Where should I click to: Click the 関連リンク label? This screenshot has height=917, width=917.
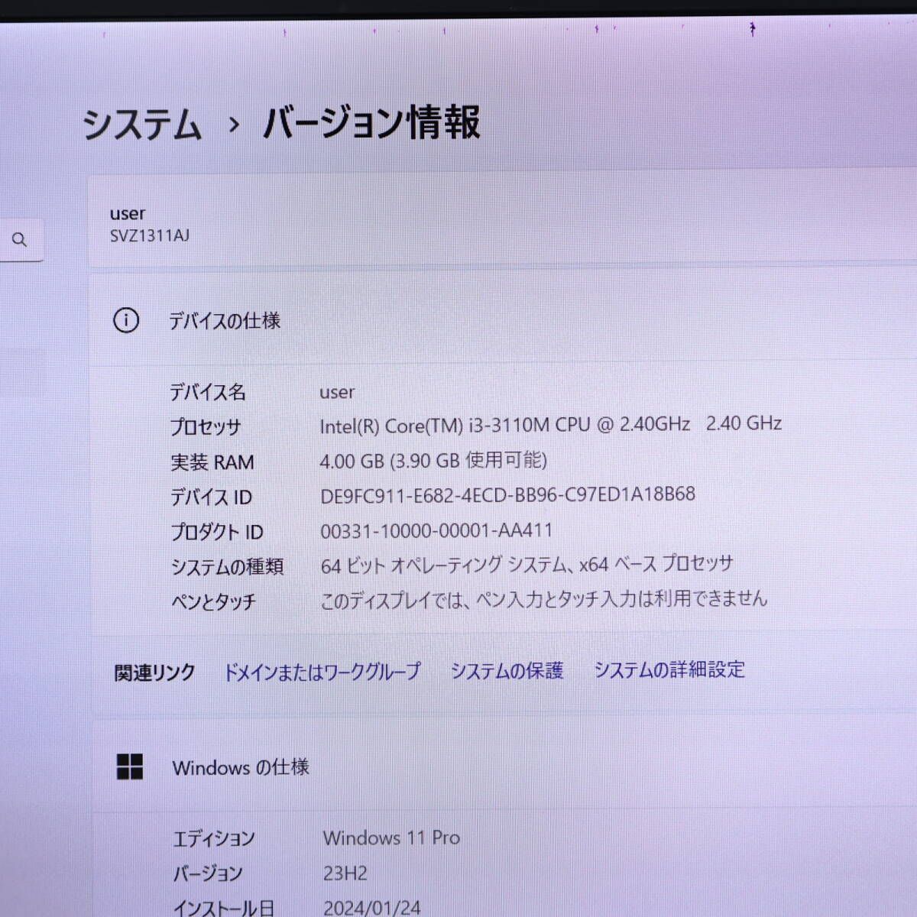[154, 673]
